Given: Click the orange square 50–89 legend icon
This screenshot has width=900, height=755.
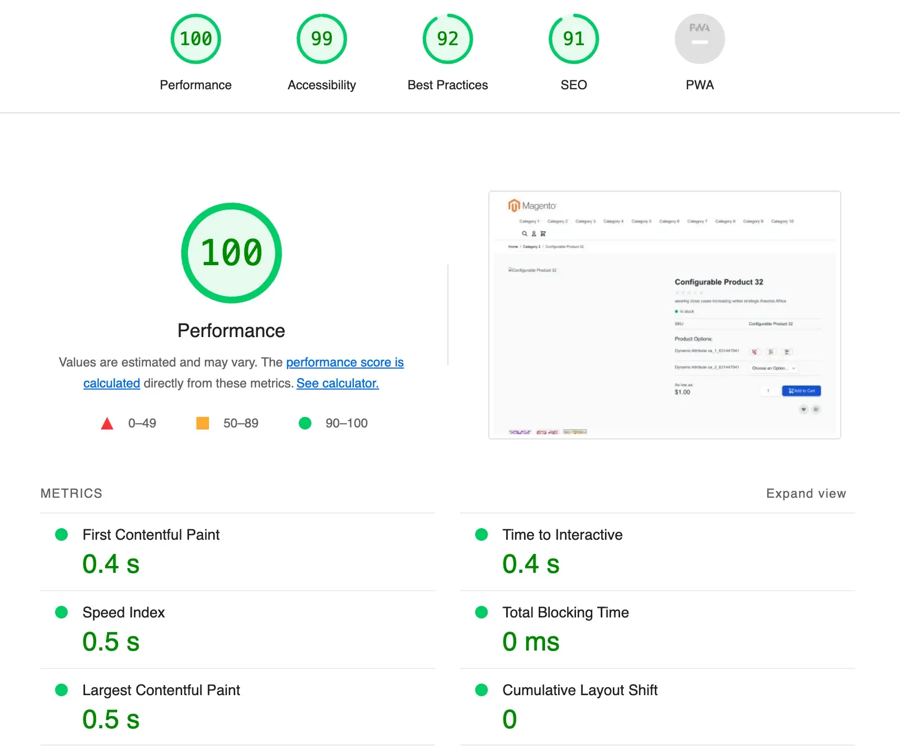Looking at the screenshot, I should pyautogui.click(x=203, y=423).
